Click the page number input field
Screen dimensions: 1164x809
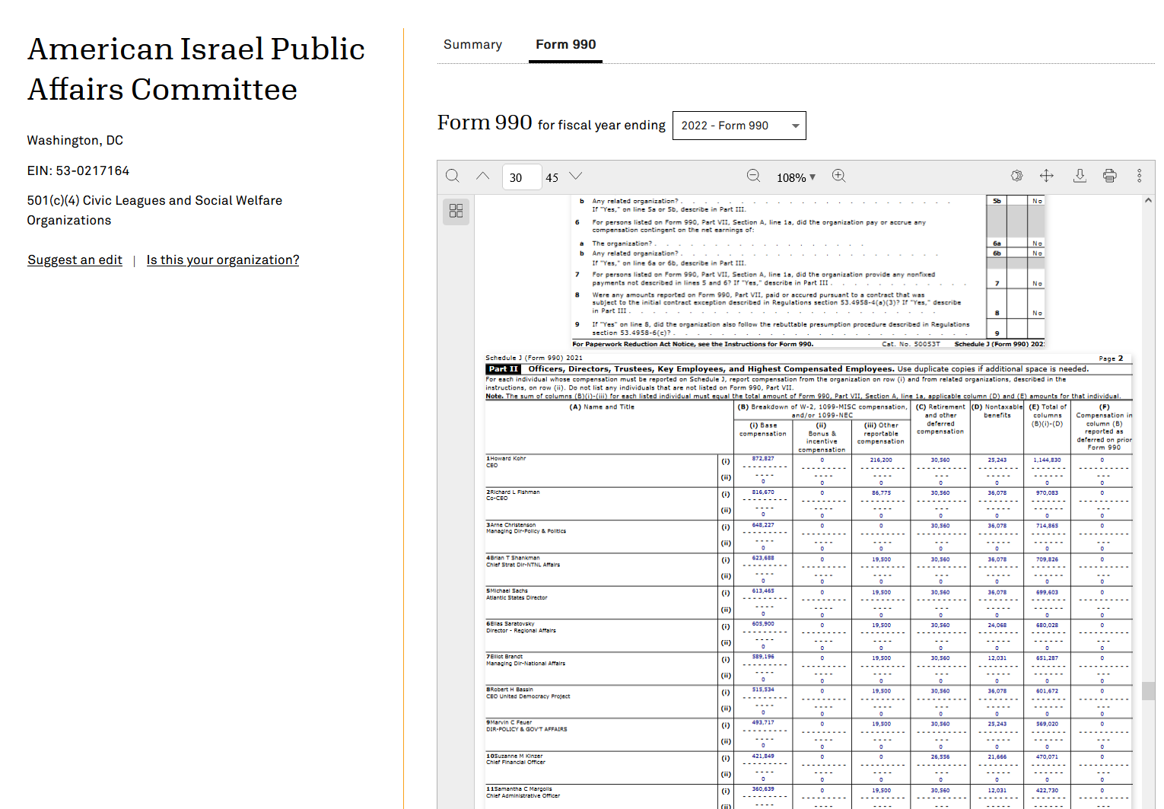click(521, 177)
